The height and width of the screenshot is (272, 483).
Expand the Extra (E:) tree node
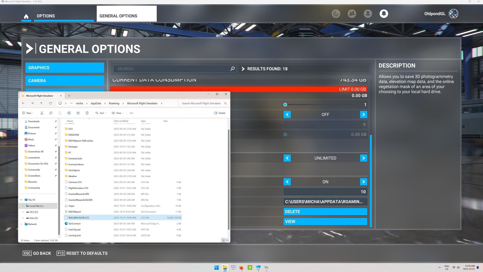pyautogui.click(x=23, y=218)
